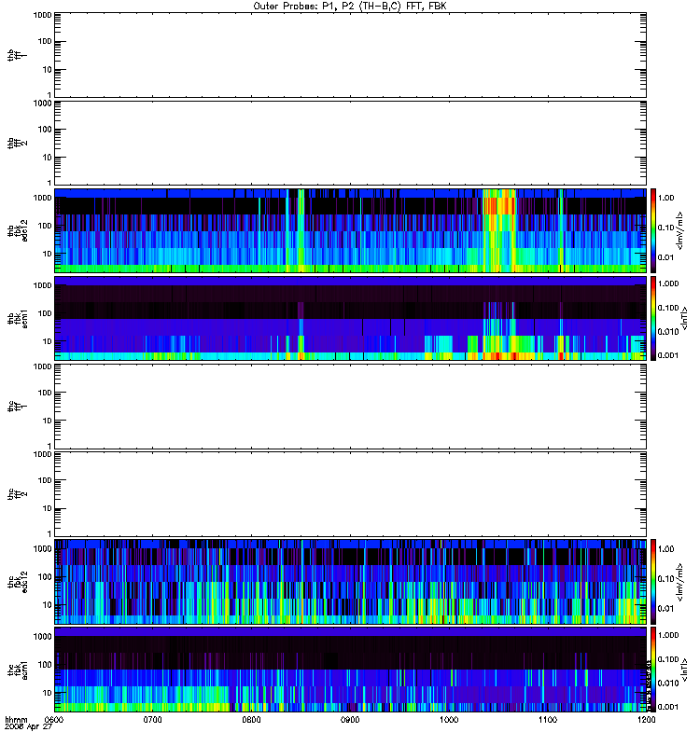This screenshot has height=746, width=700.
Task: Click the thb fbk scm1 spectrogram panel
Action: (x=350, y=319)
